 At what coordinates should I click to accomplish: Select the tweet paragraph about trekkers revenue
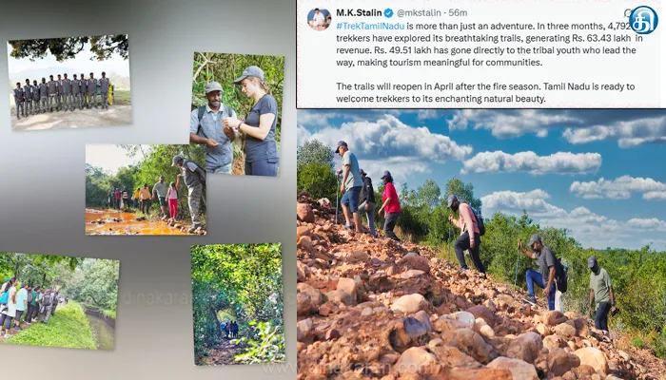tap(489, 44)
